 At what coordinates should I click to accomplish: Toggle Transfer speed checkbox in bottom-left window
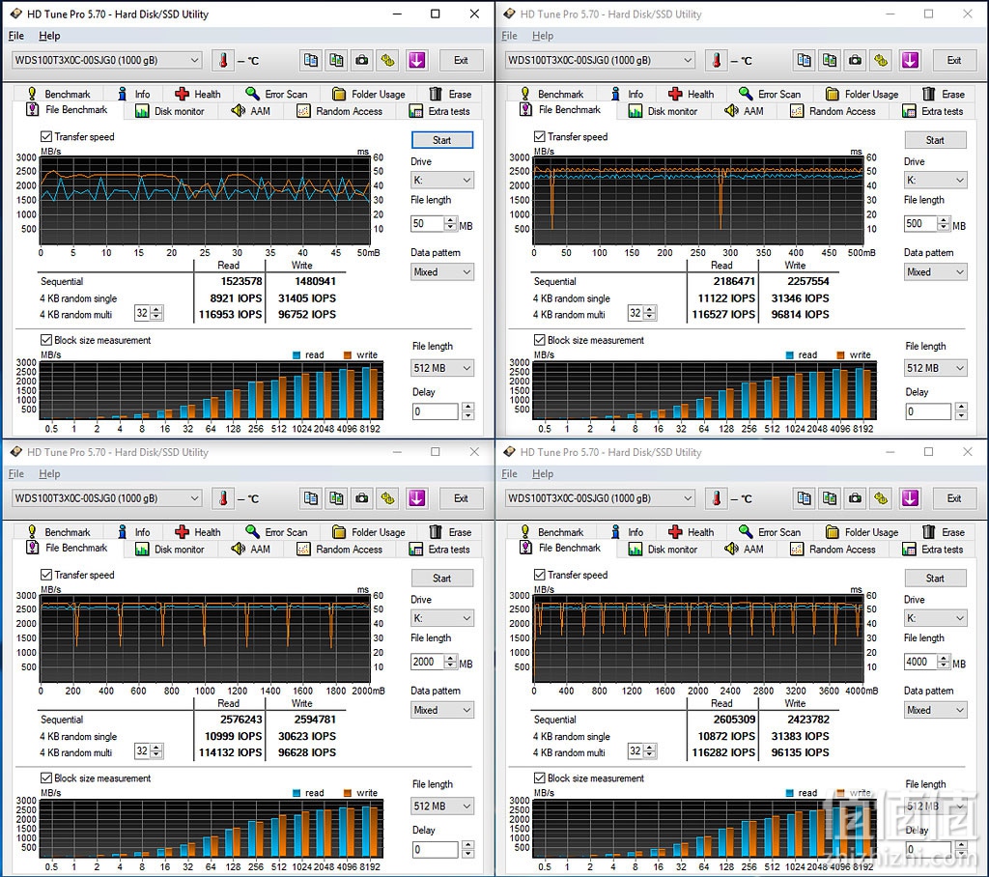tap(46, 575)
